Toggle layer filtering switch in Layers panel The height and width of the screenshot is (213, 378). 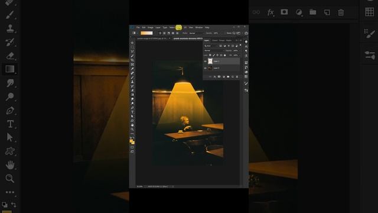pyautogui.click(x=240, y=45)
